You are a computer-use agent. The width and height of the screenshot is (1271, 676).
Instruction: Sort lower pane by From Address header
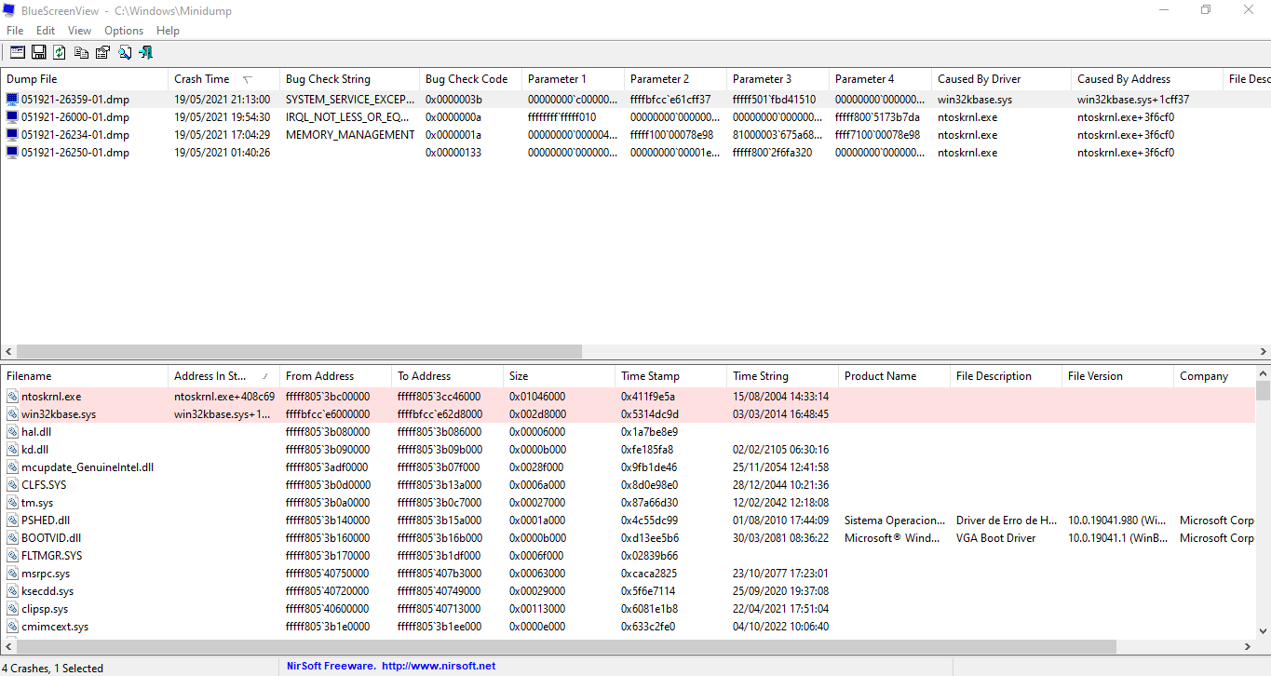point(335,376)
